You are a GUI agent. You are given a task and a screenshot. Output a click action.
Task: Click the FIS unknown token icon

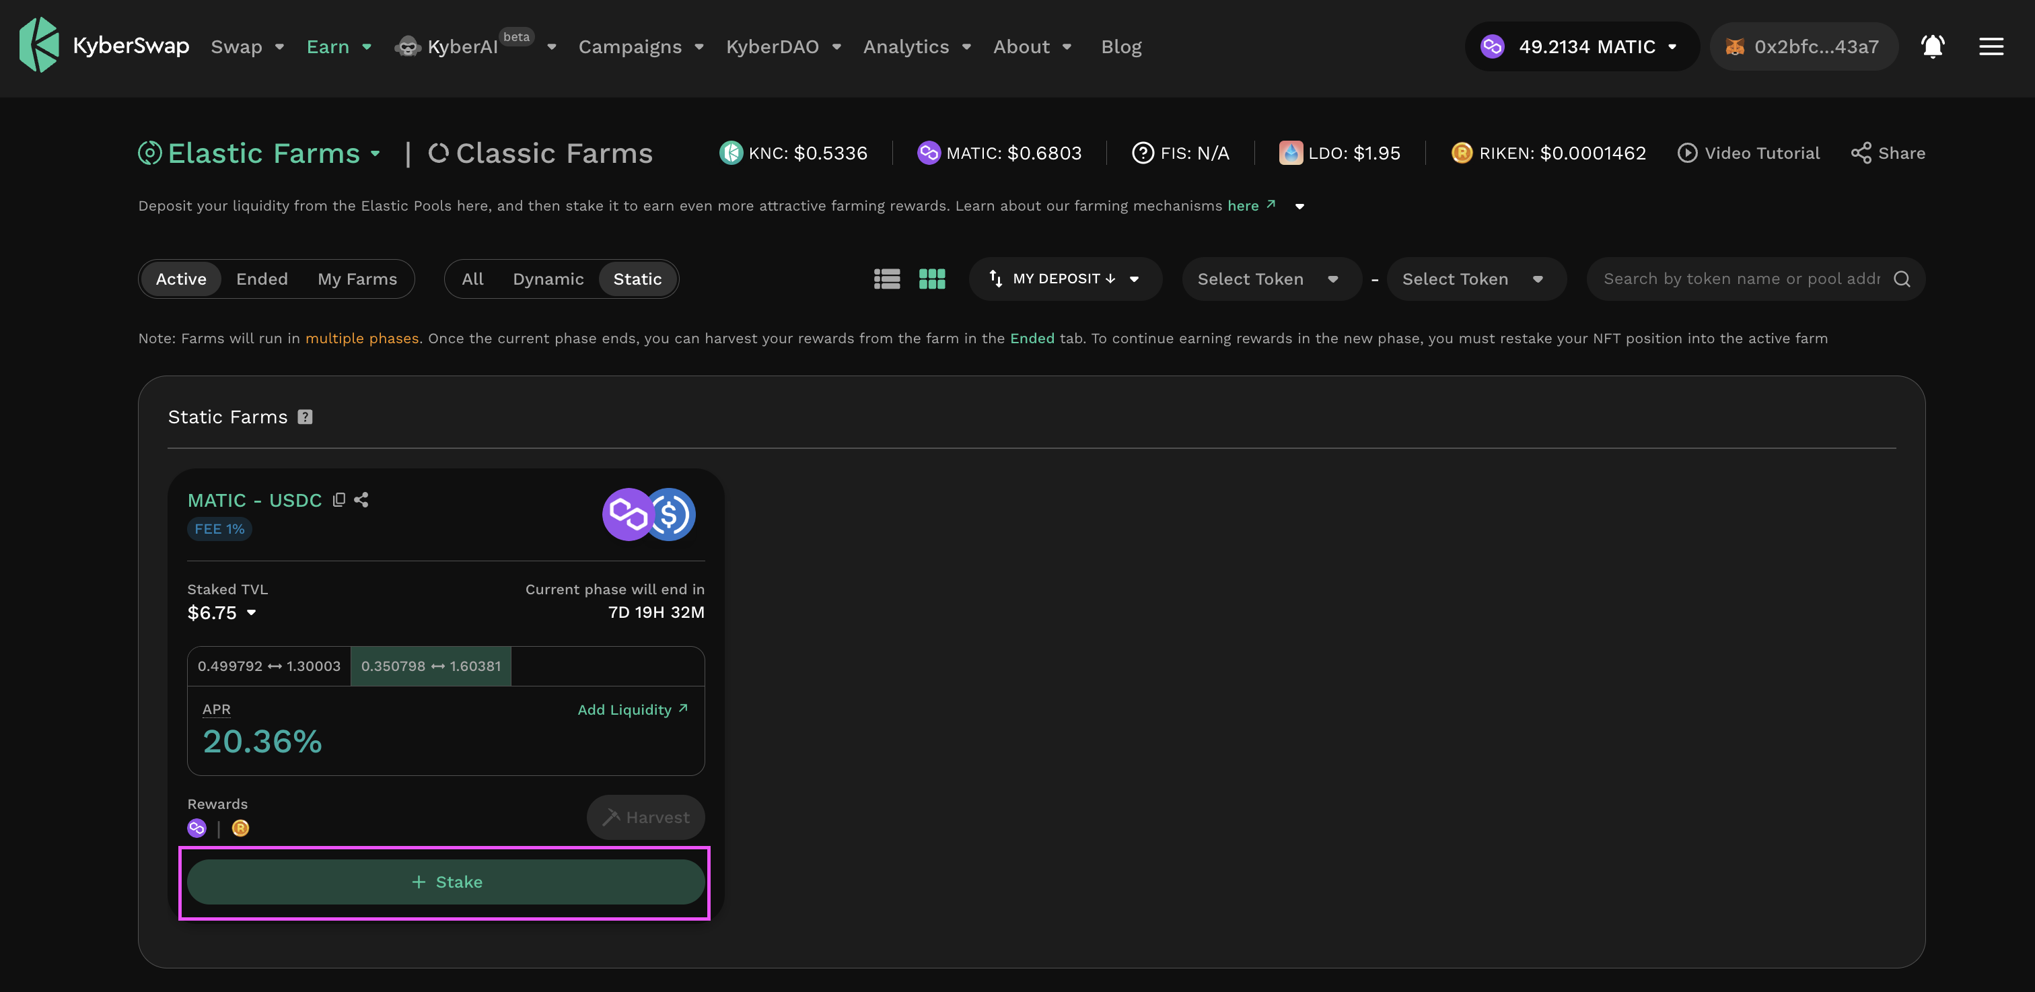(1142, 152)
